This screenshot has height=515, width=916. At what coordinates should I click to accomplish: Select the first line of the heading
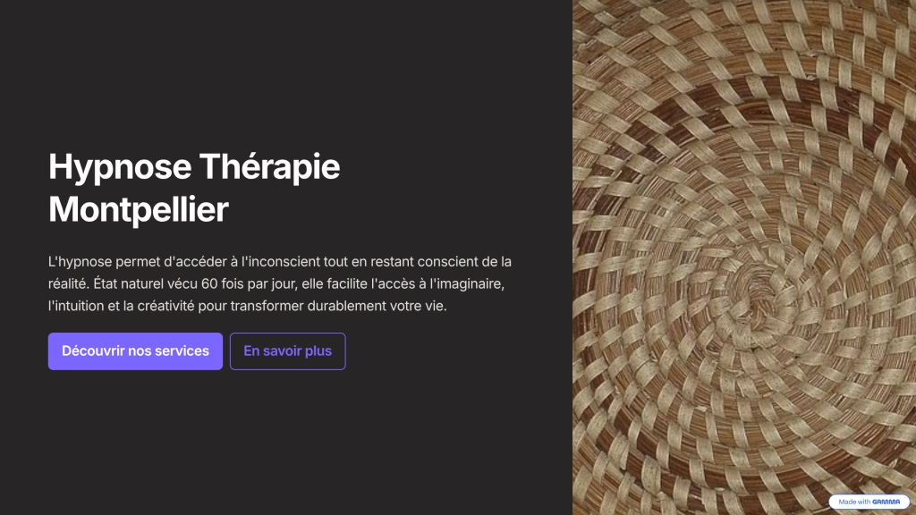pyautogui.click(x=194, y=167)
